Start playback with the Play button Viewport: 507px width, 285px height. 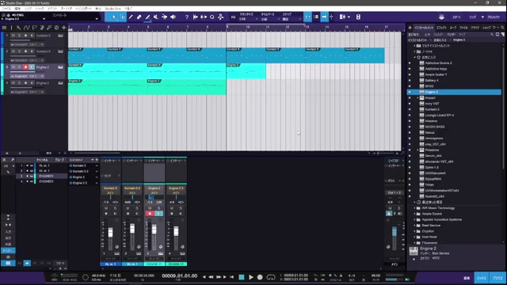click(x=251, y=277)
